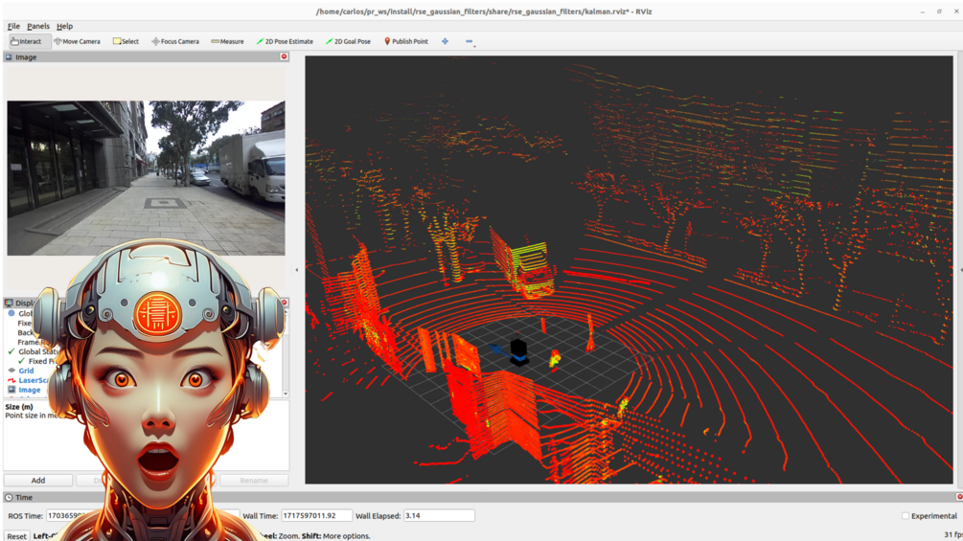This screenshot has height=541, width=963.
Task: Close the Displays panel
Action: tap(284, 303)
